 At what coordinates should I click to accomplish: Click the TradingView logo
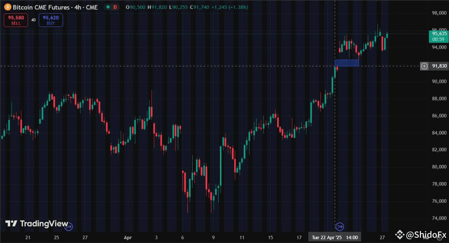click(x=36, y=224)
